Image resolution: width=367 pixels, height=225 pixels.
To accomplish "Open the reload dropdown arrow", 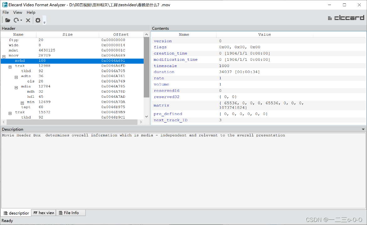I will (x=21, y=20).
